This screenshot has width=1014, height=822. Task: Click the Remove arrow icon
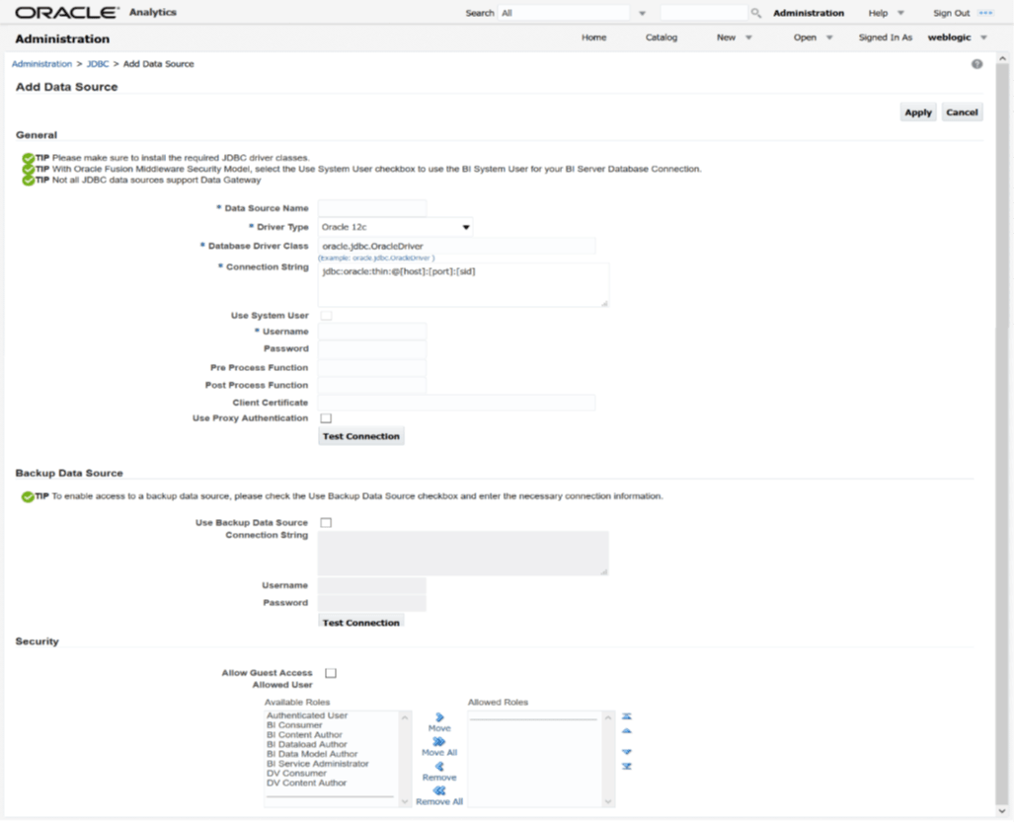[x=439, y=767]
